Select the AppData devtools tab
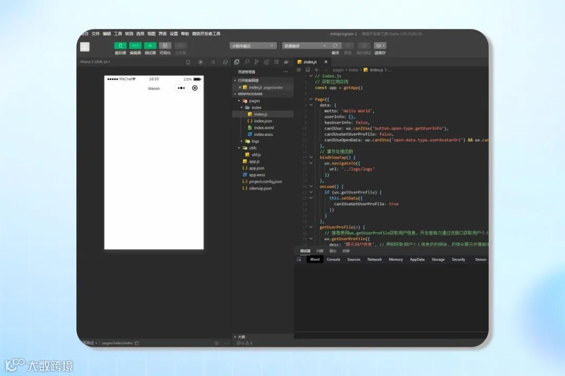The height and width of the screenshot is (376, 565). coord(417,259)
